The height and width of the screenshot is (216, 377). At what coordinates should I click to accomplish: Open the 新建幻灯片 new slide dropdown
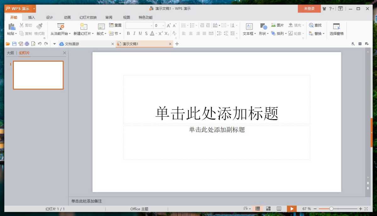(x=83, y=29)
